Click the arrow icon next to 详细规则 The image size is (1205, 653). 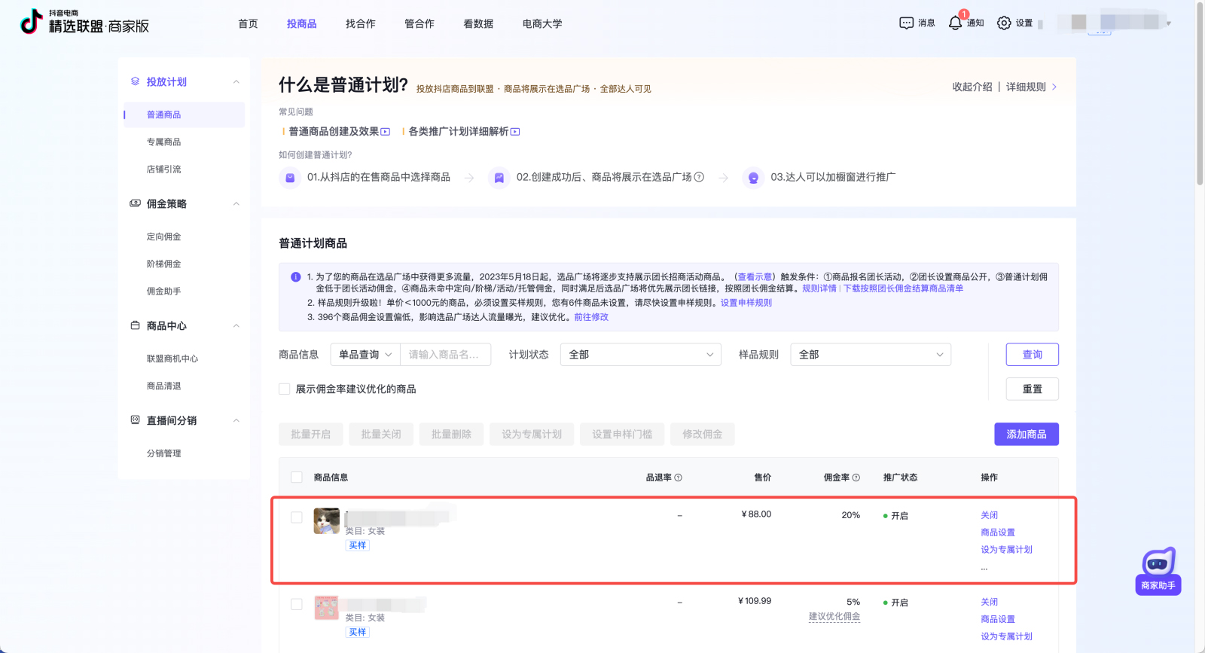click(1054, 87)
